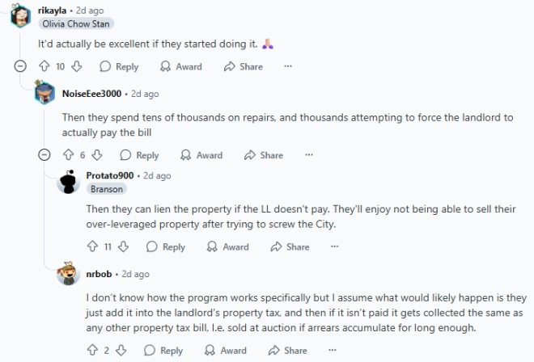Upvote rikayla's comment
This screenshot has width=534, height=362.
pyautogui.click(x=44, y=66)
